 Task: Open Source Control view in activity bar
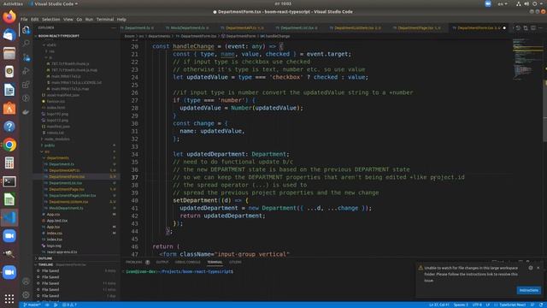[26, 57]
